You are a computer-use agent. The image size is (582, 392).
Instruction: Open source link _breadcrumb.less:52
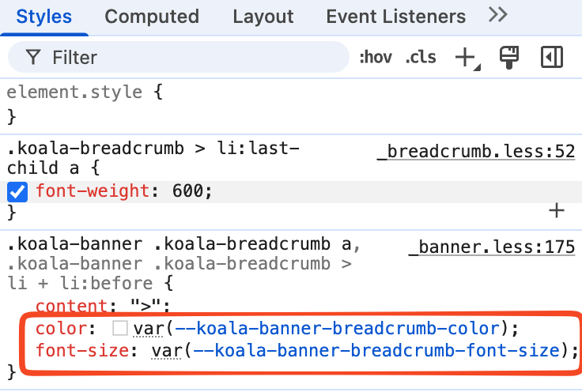[x=475, y=151]
